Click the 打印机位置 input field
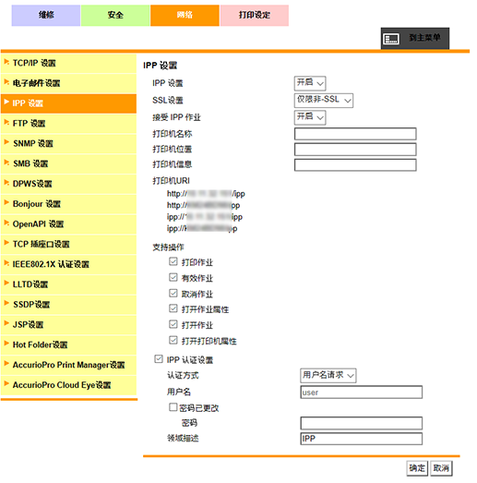 (x=355, y=150)
